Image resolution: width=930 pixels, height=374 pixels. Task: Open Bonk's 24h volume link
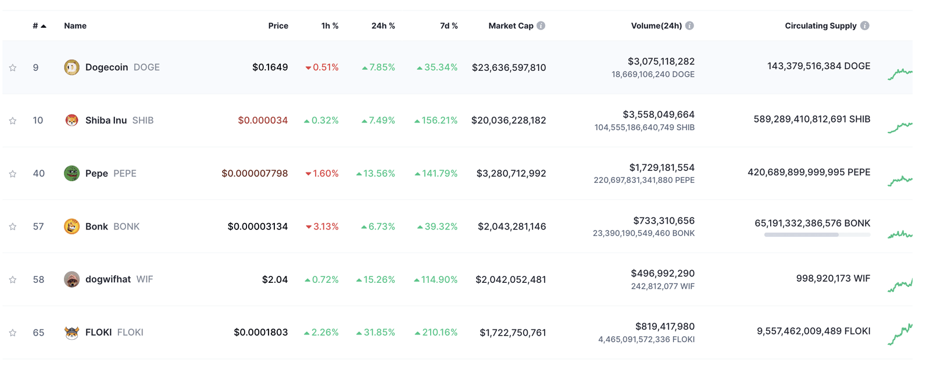(664, 221)
